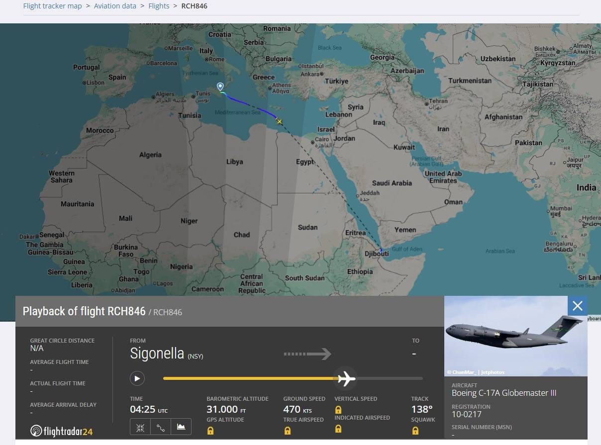Click the origin location pin on the map
The width and height of the screenshot is (601, 445).
[x=220, y=87]
